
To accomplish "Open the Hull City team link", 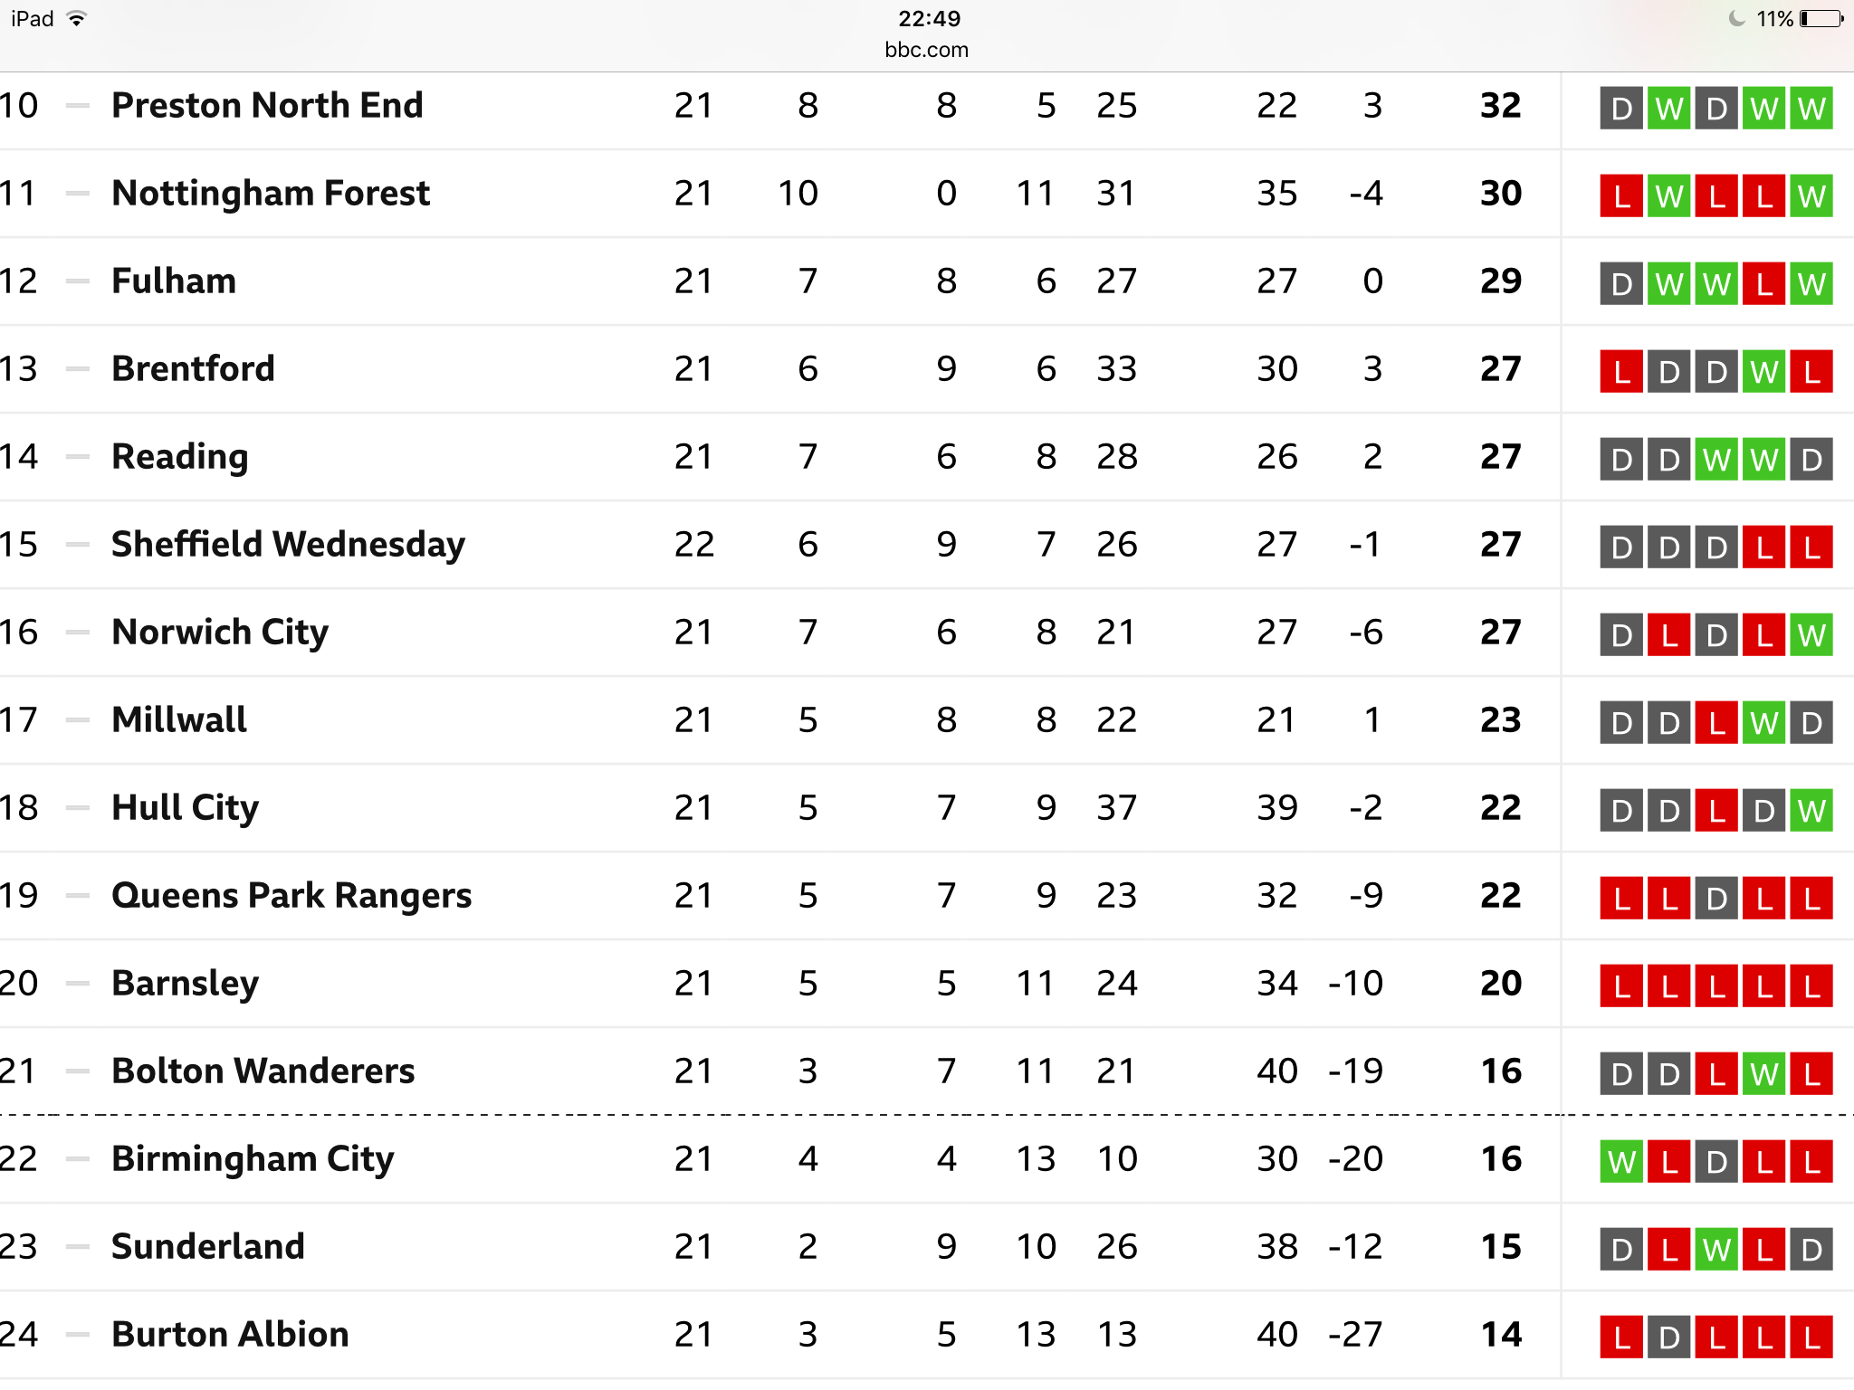I will (185, 808).
